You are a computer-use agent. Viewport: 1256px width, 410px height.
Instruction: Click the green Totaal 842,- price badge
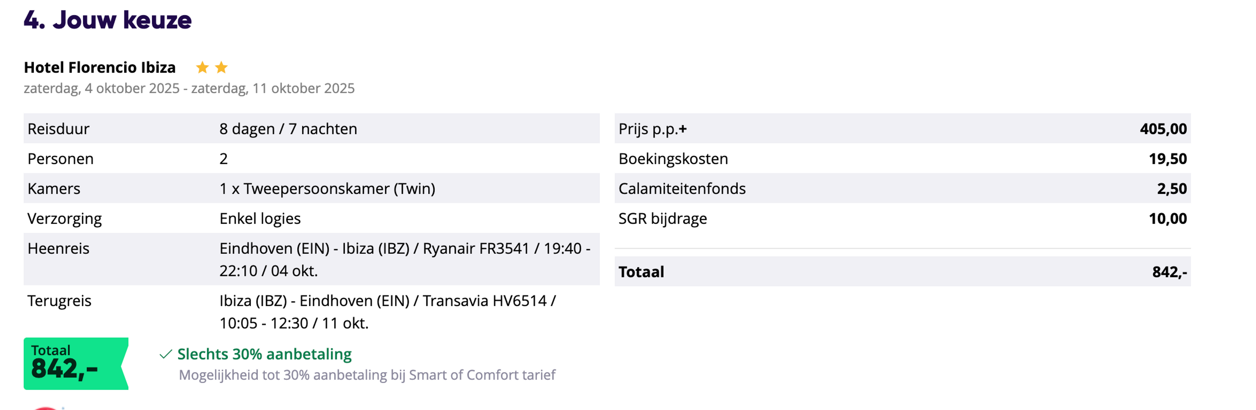tap(76, 363)
